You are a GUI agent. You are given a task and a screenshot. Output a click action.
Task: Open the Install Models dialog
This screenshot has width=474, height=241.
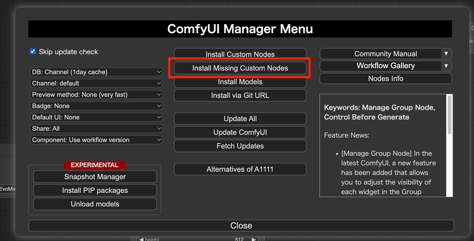point(240,82)
